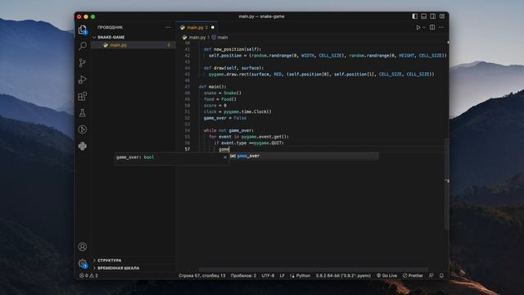
Task: Click the Prettier status item
Action: tap(413, 275)
